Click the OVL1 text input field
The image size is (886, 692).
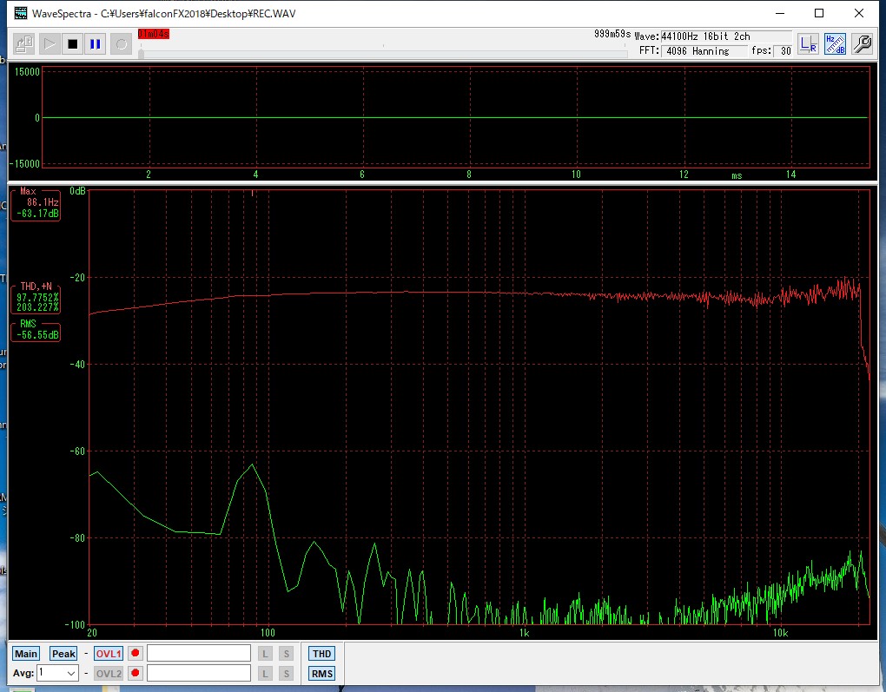tap(199, 654)
